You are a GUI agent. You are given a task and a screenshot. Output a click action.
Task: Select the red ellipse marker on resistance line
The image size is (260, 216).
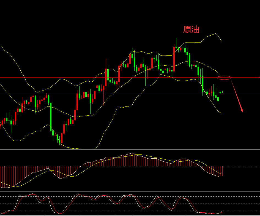coord(224,78)
